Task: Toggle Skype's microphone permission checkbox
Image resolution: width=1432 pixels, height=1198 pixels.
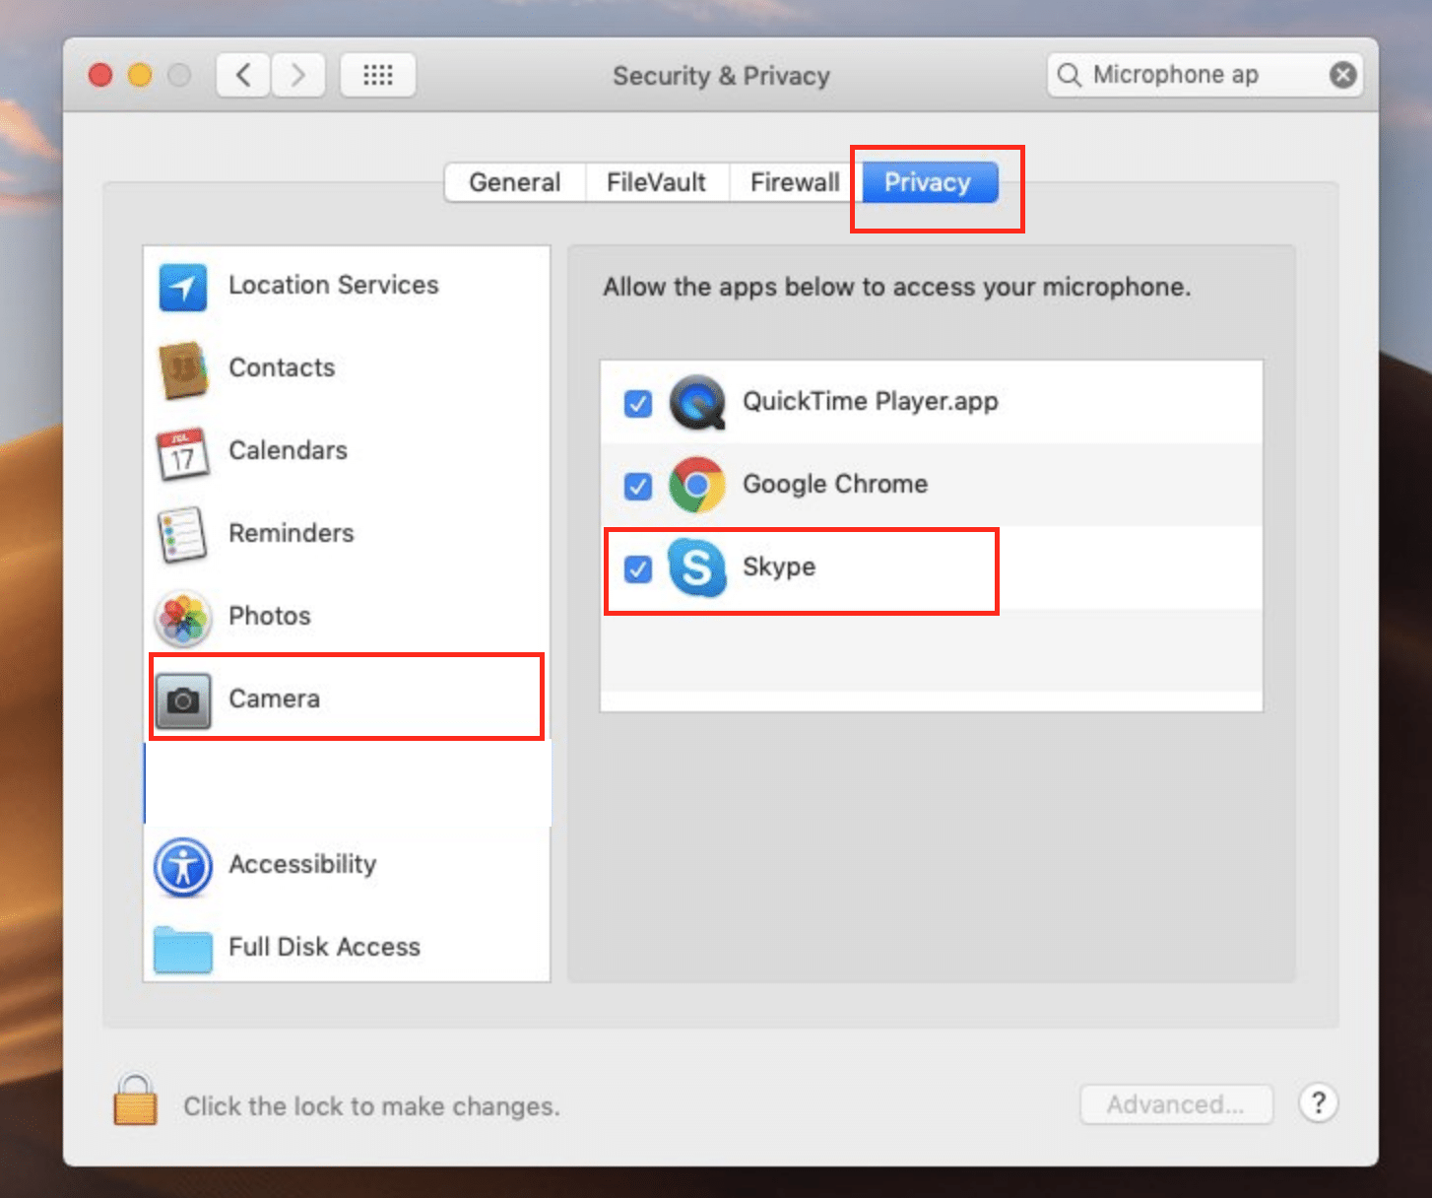Action: (638, 569)
